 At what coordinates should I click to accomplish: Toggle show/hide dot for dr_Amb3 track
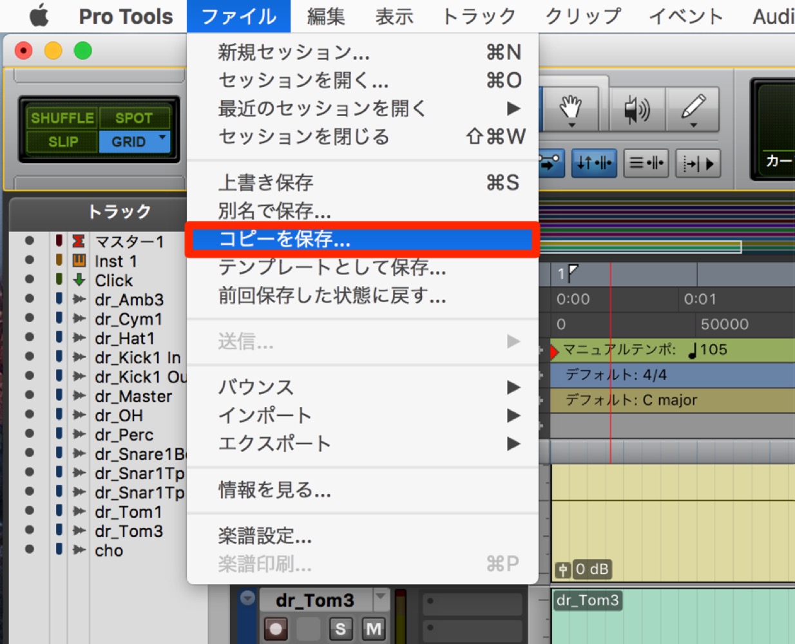(30, 299)
